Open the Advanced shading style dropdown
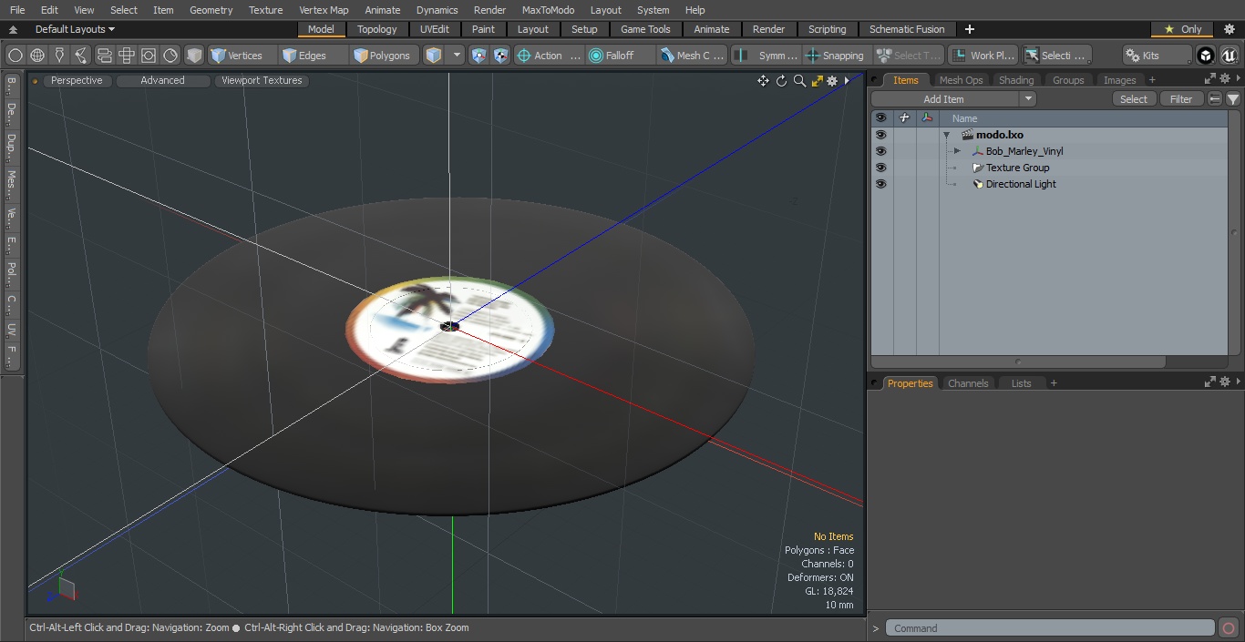 (x=162, y=80)
